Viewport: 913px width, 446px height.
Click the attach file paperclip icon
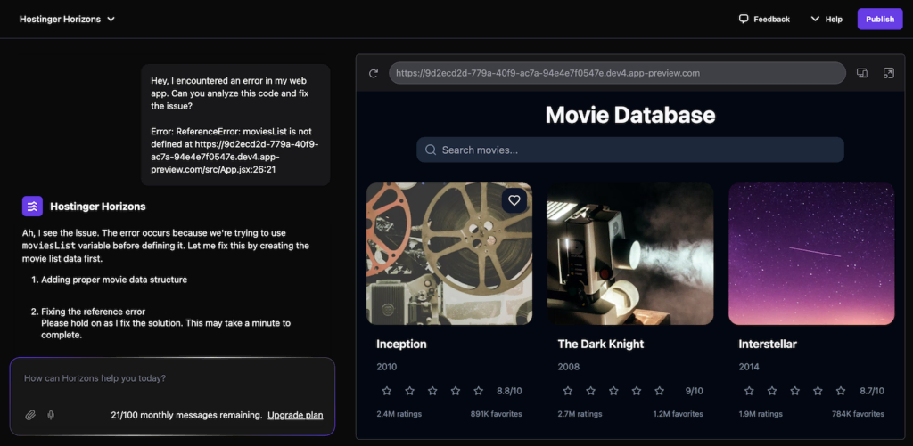click(30, 415)
